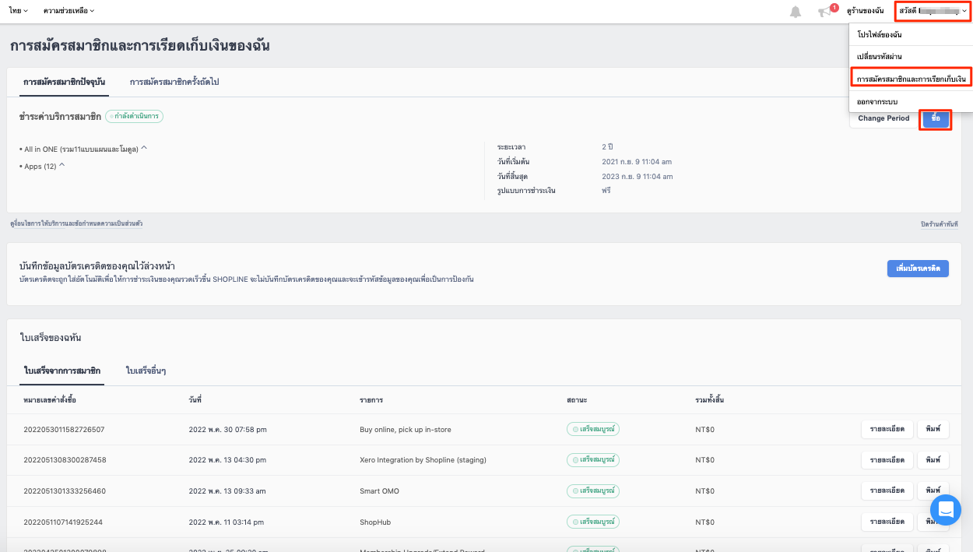Open รายละเอียด for Smart OMO order

tap(887, 490)
